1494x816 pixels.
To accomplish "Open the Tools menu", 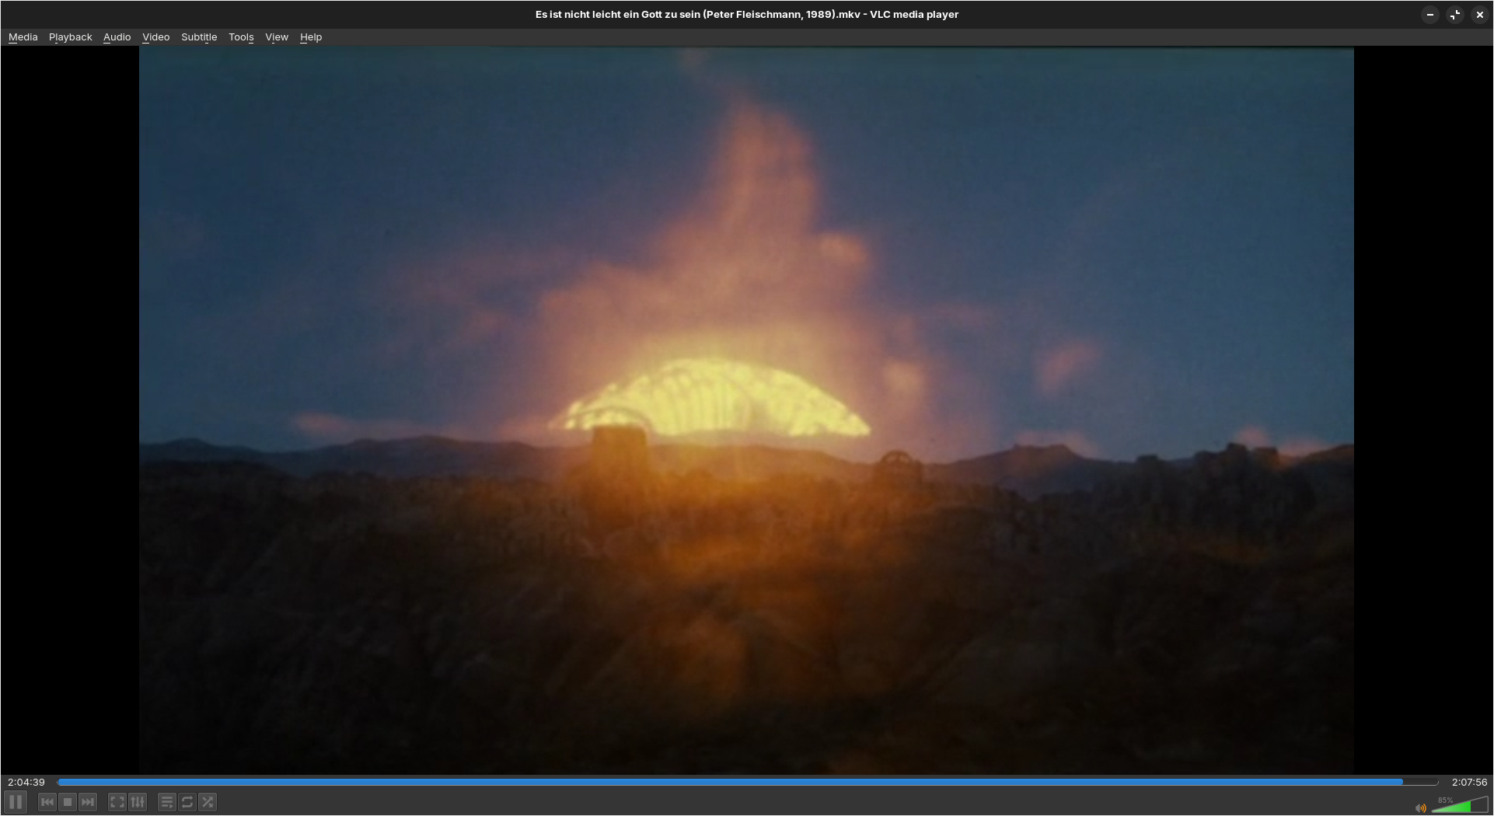I will point(241,37).
